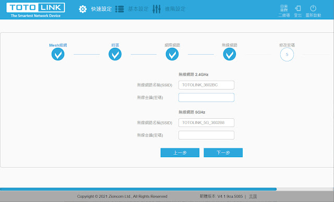Go to the Mesh組網 step checkmark
The width and height of the screenshot is (334, 202).
(58, 54)
